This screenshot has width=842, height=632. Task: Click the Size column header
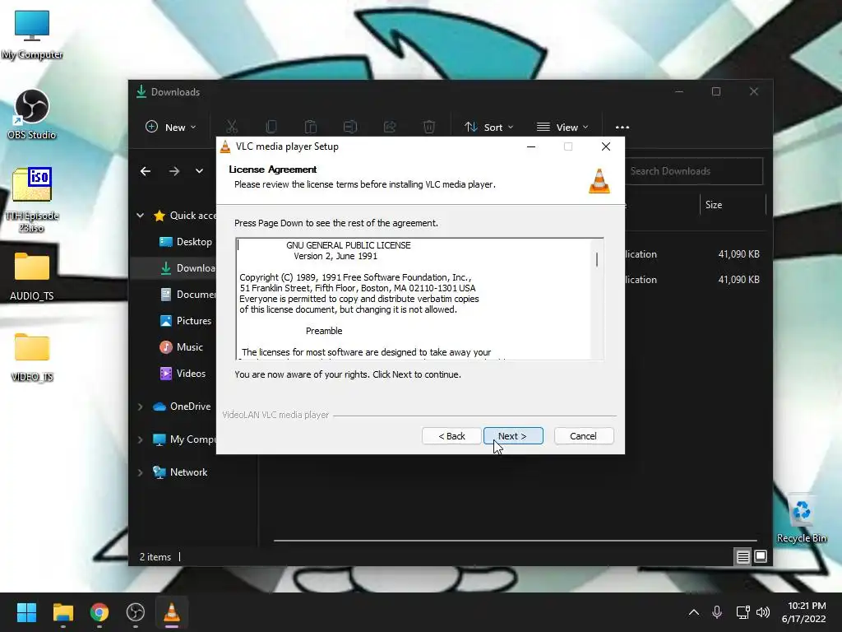click(x=733, y=205)
